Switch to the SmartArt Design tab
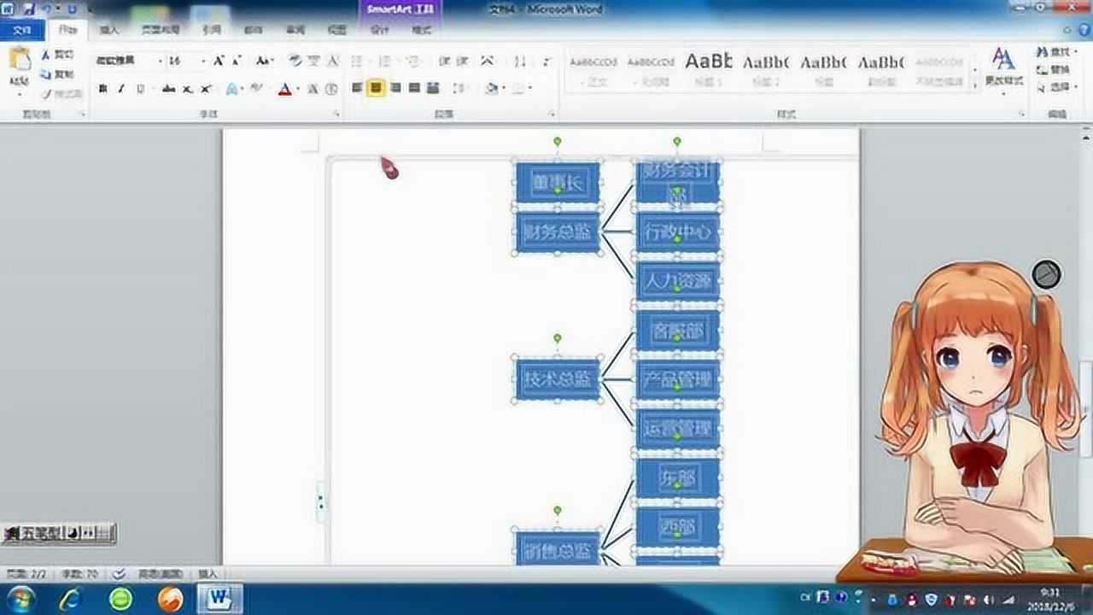Image resolution: width=1093 pixels, height=615 pixels. coord(379,30)
